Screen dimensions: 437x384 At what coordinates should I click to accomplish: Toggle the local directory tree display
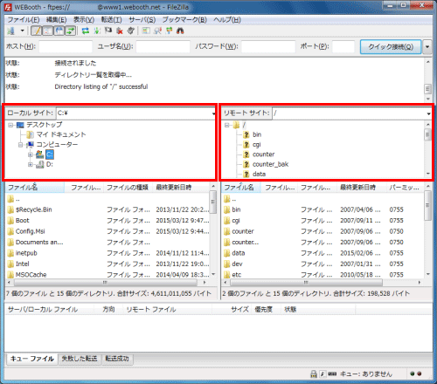48,31
